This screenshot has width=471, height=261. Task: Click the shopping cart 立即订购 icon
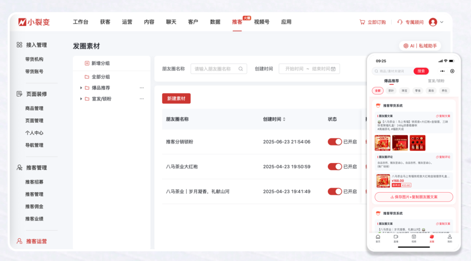(x=362, y=22)
